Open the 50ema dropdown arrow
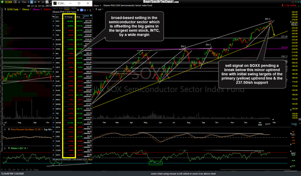This screenshot has width=301, height=176. tap(30, 9)
